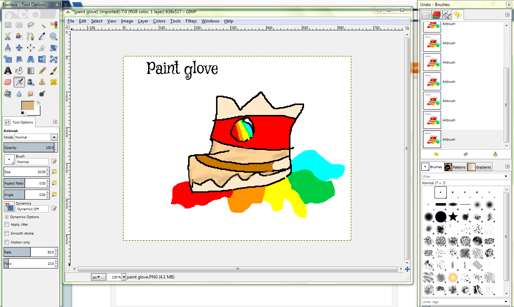Open the File menu
This screenshot has height=307, width=514.
click(x=71, y=21)
